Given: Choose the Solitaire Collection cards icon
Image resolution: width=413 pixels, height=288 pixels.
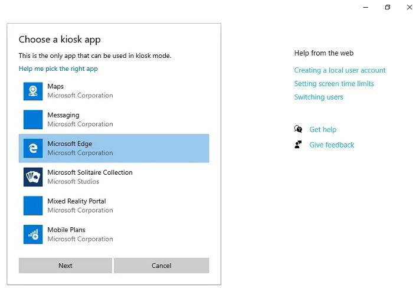Looking at the screenshot, I should point(33,177).
